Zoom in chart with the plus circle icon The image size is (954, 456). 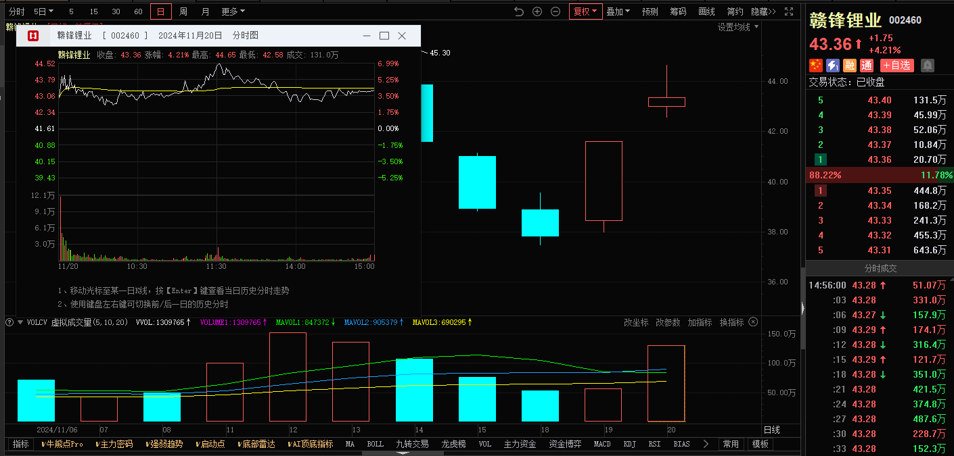537,11
